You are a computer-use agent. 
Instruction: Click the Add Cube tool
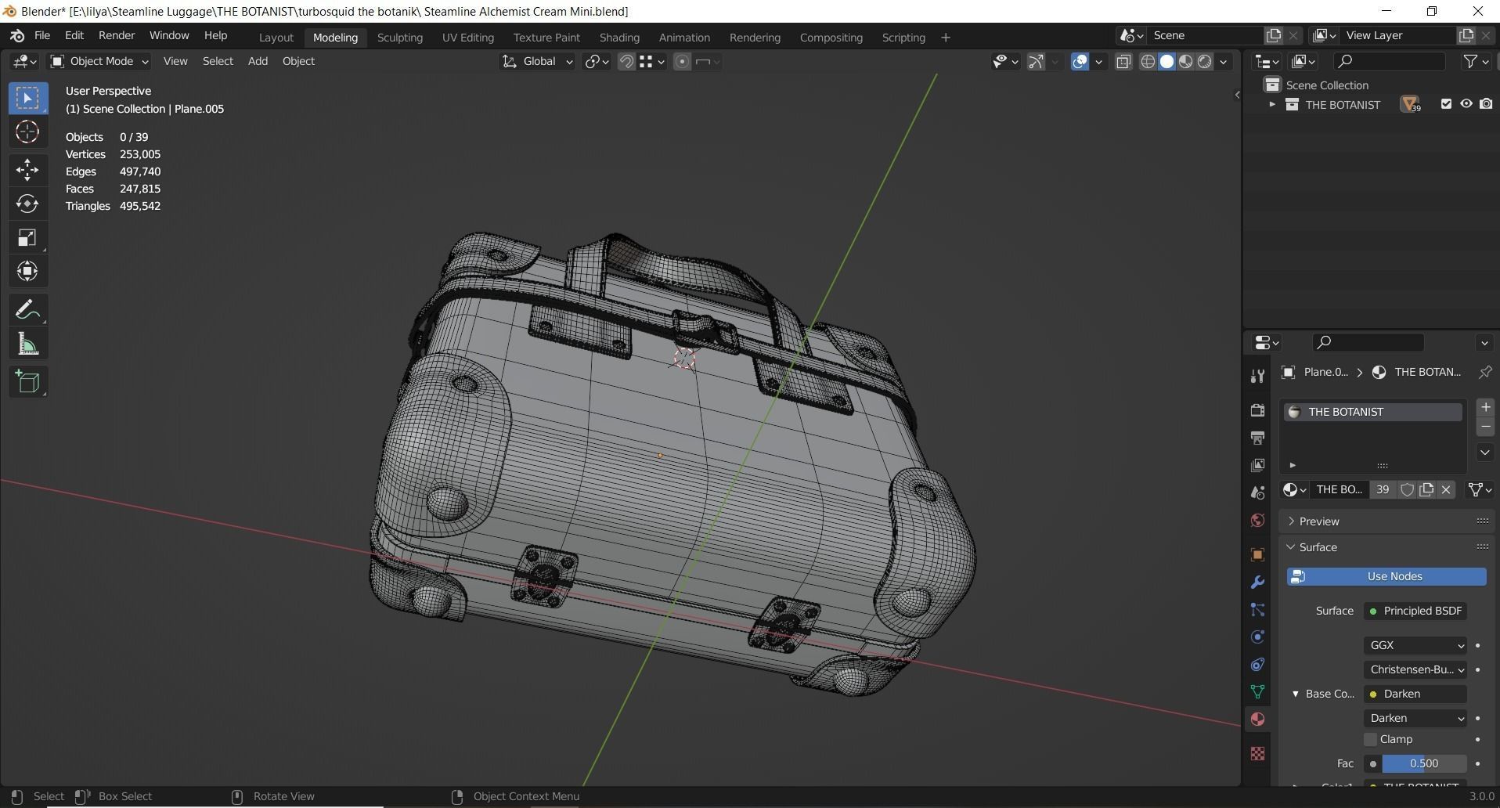[x=27, y=382]
